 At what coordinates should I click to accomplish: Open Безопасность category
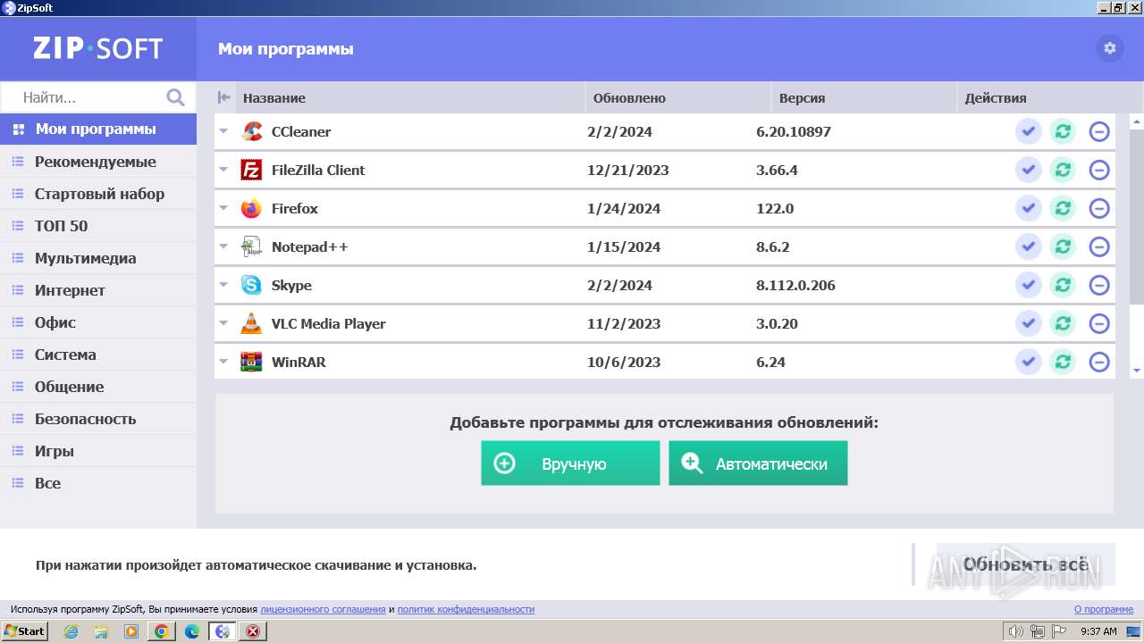(98, 419)
